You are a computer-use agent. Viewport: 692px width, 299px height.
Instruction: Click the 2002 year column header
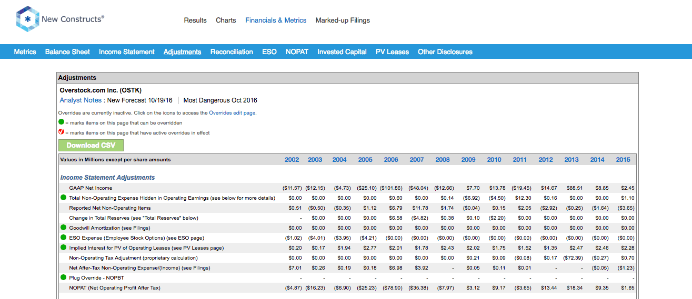pos(292,160)
